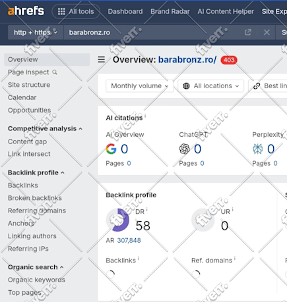Screen dimensions: 287x302
Task: Click the DR value 58
Action: pyautogui.click(x=143, y=226)
